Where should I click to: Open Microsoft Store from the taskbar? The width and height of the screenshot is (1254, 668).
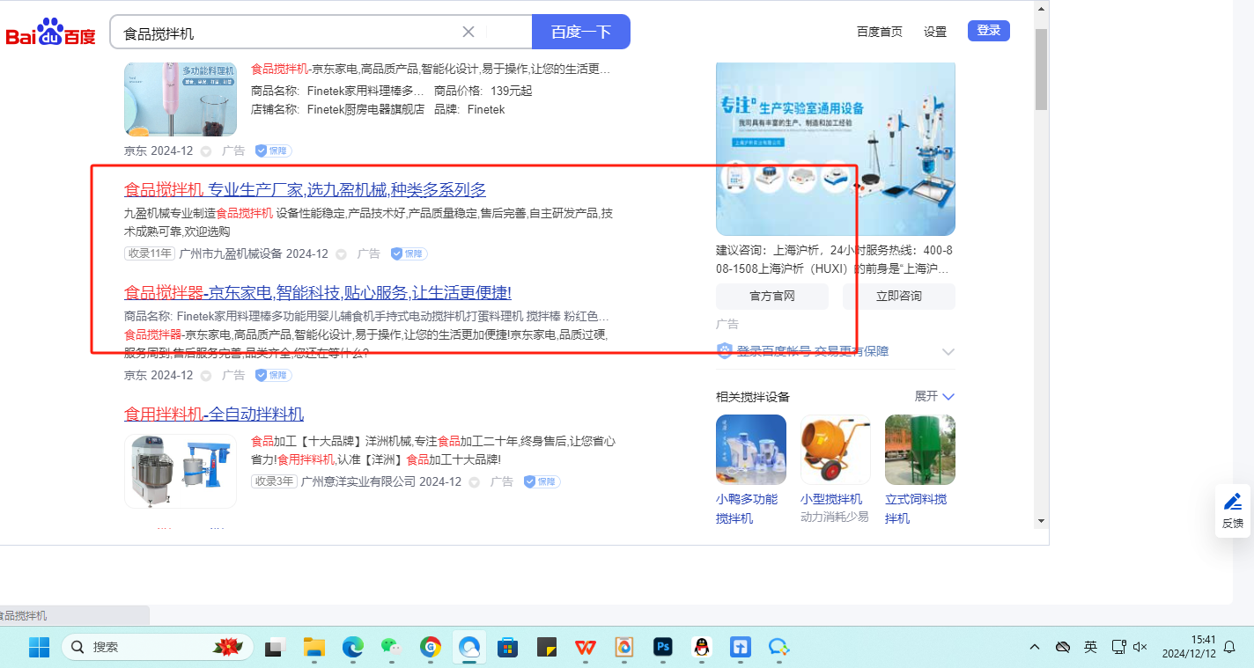(507, 648)
